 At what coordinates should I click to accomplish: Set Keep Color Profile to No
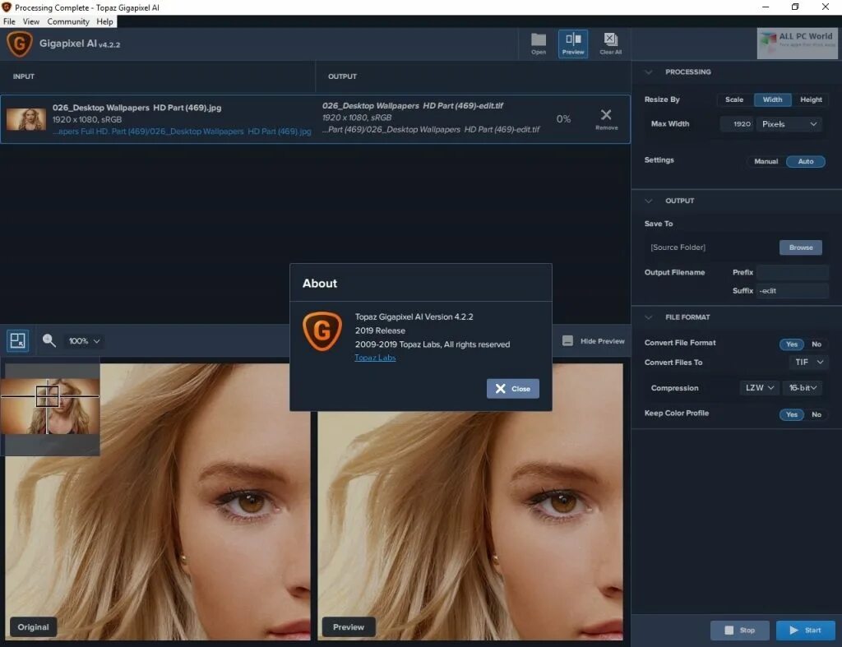(x=817, y=414)
